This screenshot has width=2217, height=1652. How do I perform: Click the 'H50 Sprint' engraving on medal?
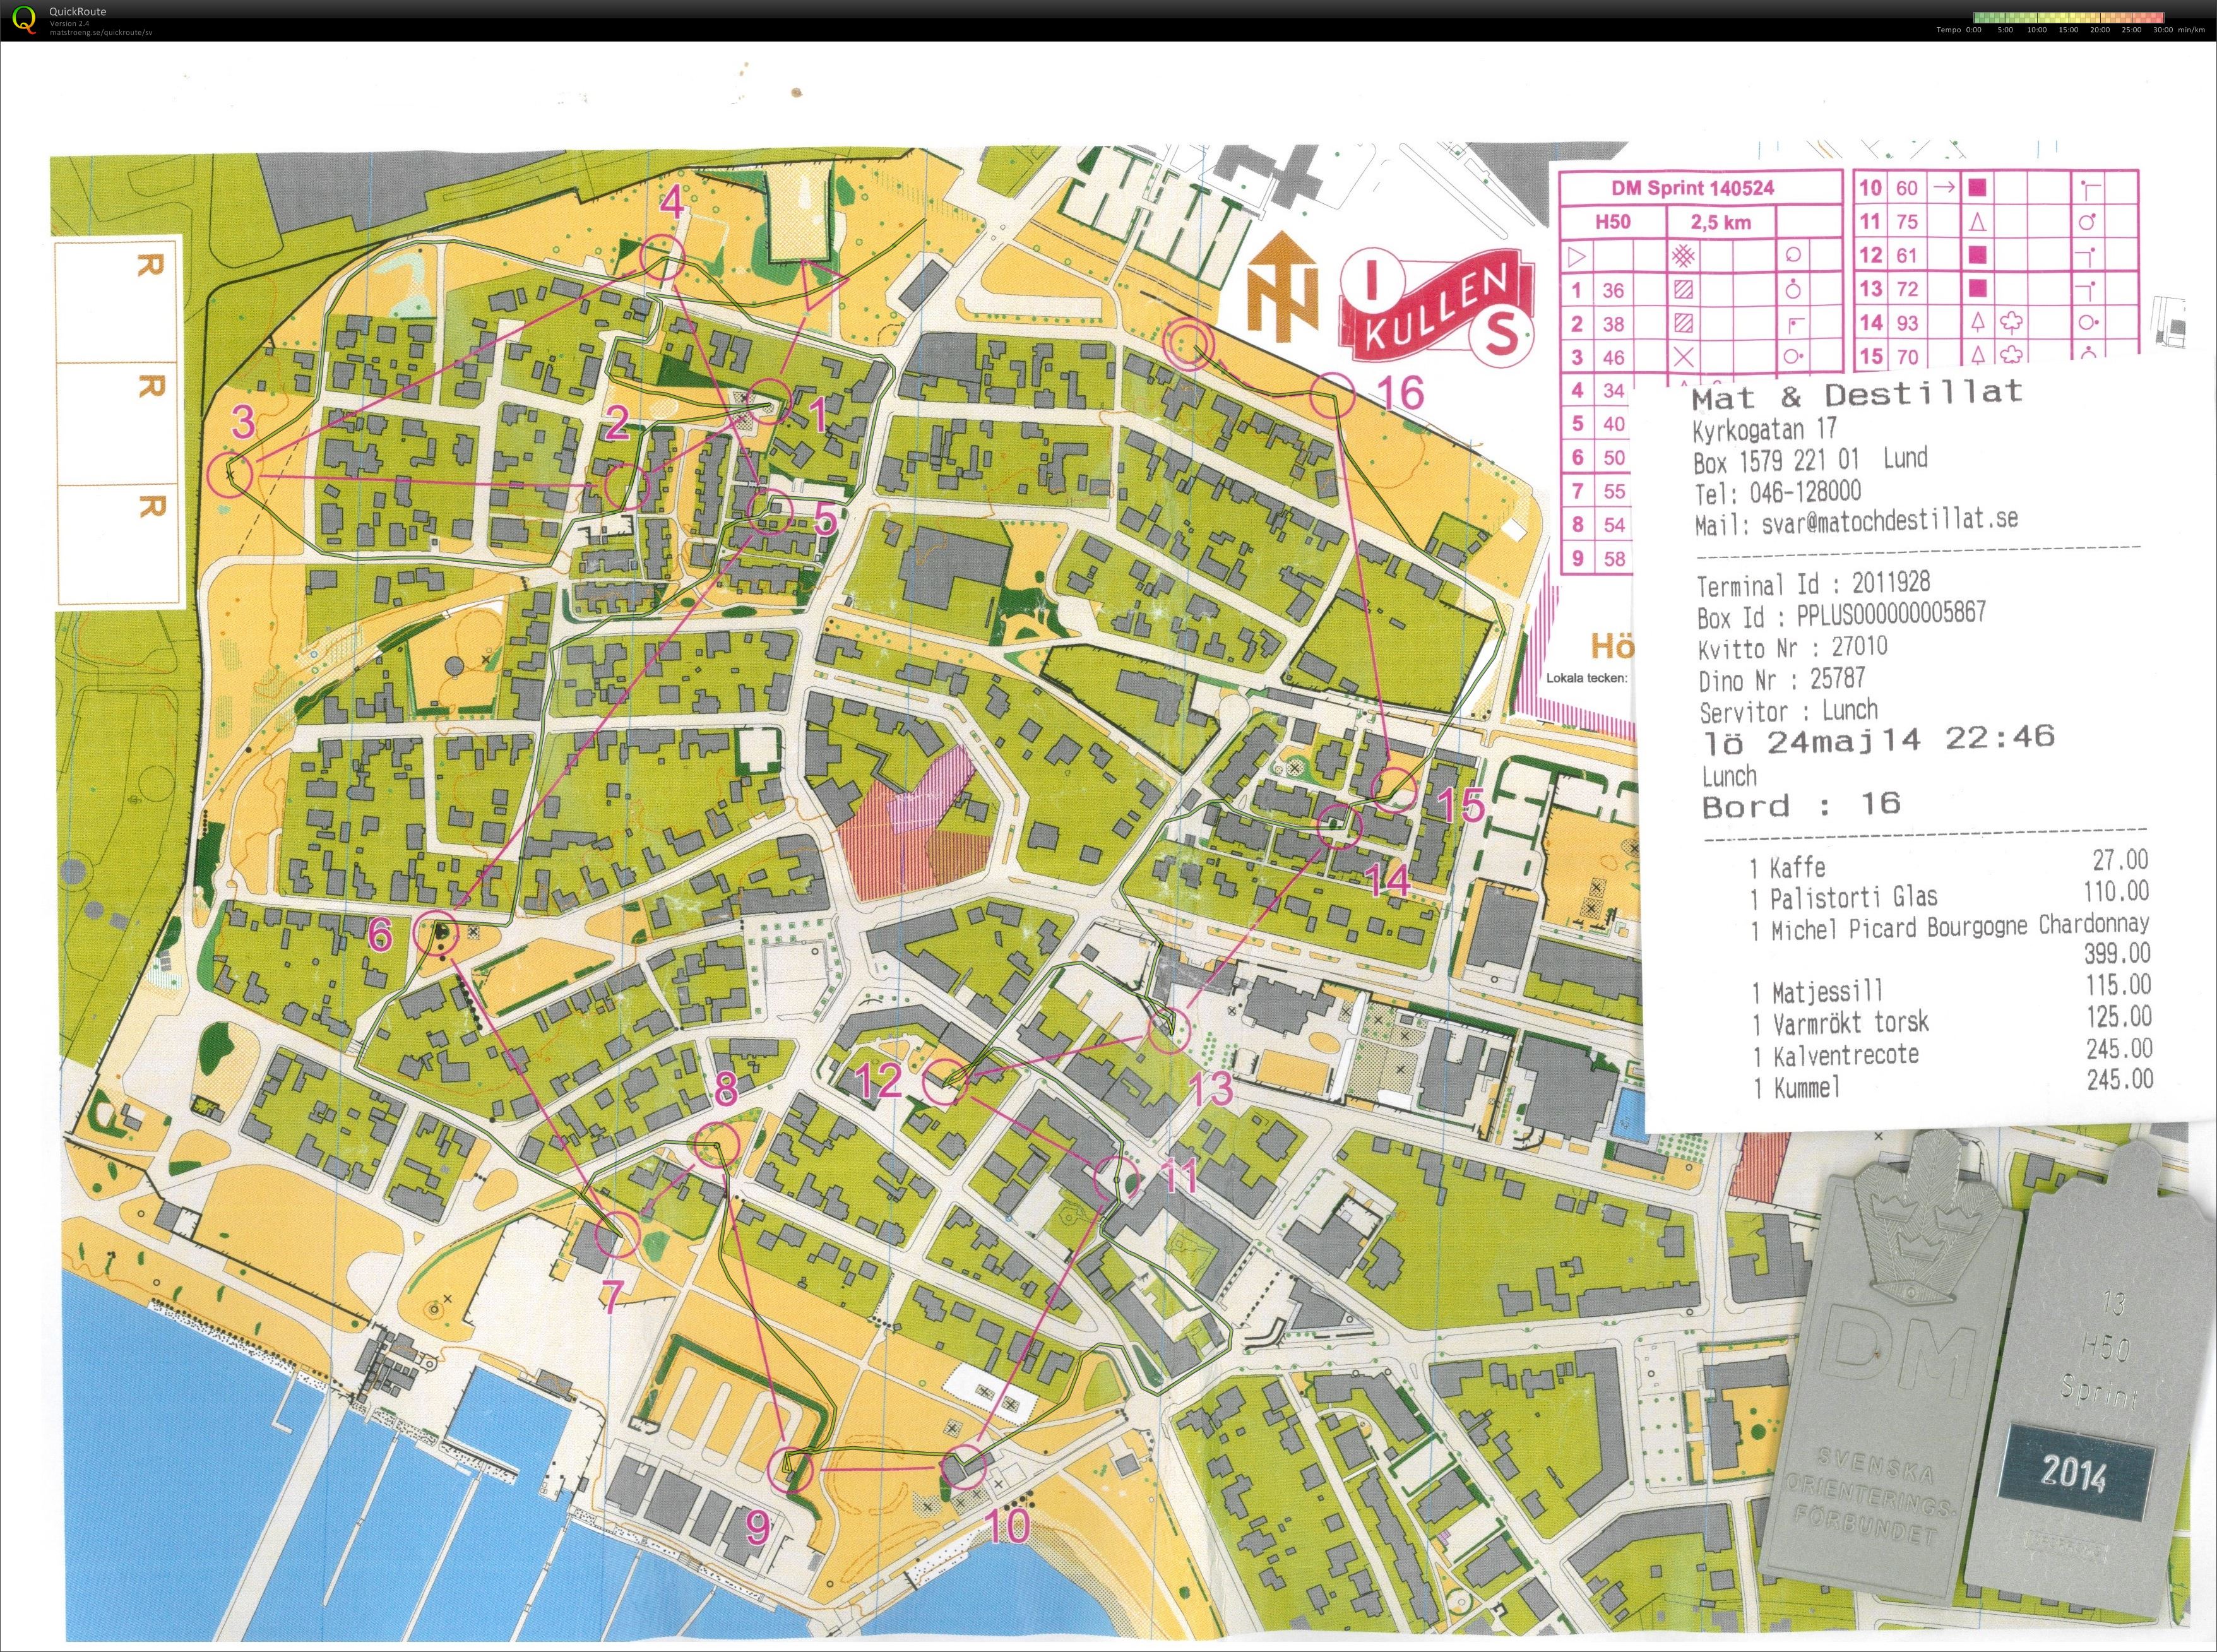[2100, 1370]
